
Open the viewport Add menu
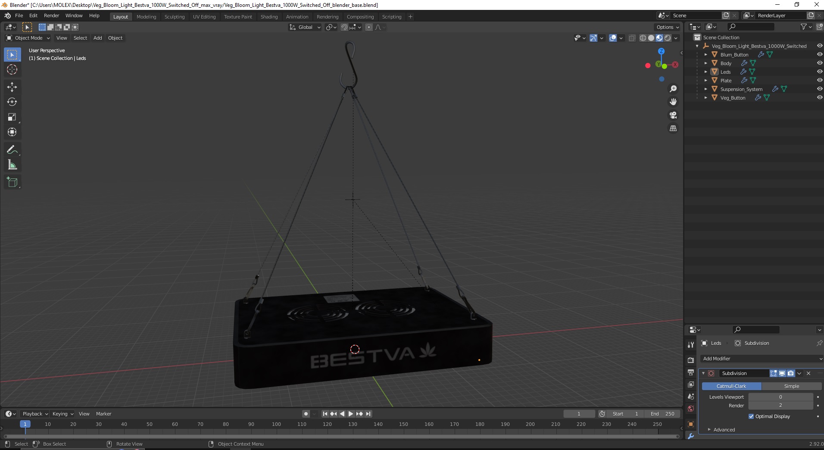(98, 38)
